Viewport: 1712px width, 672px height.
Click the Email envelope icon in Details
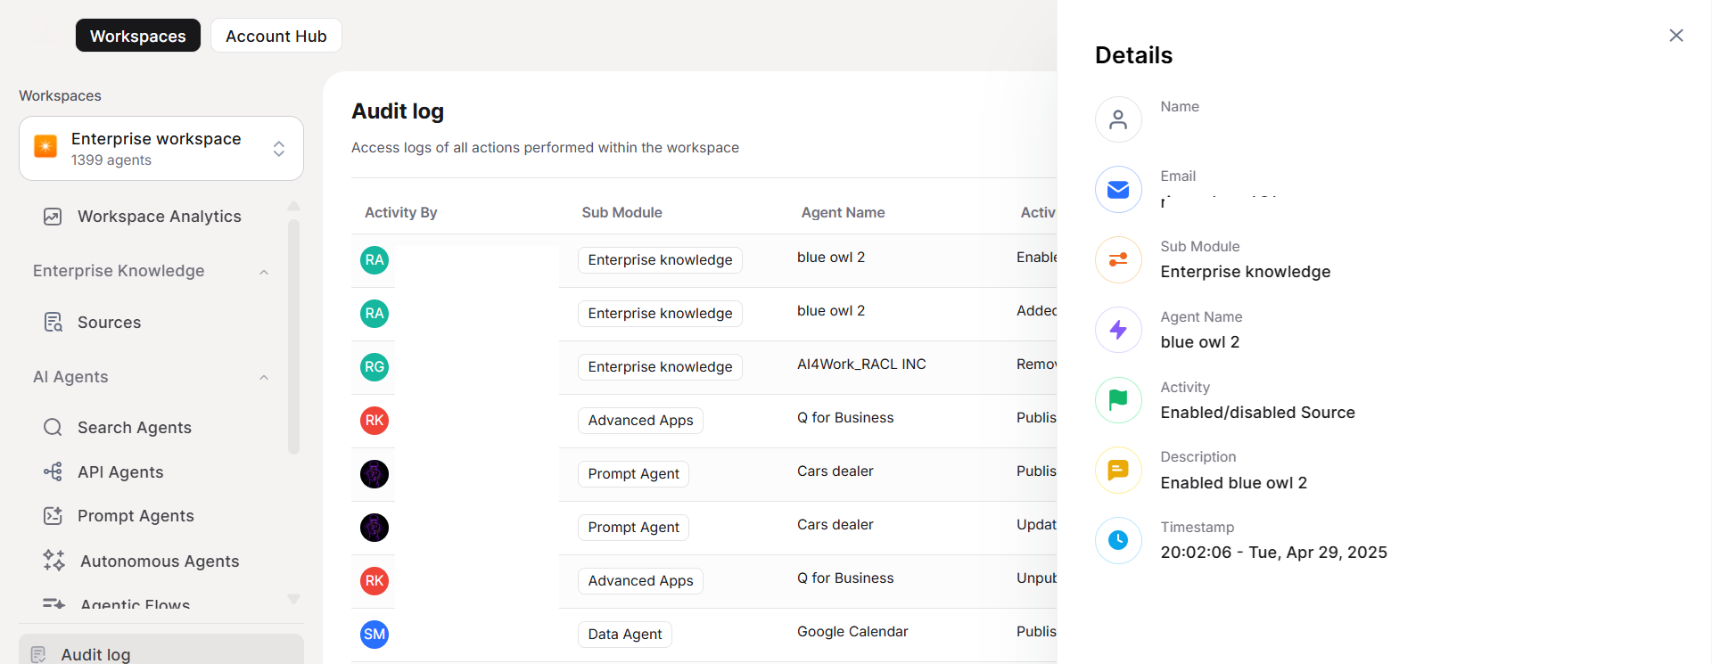tap(1118, 189)
